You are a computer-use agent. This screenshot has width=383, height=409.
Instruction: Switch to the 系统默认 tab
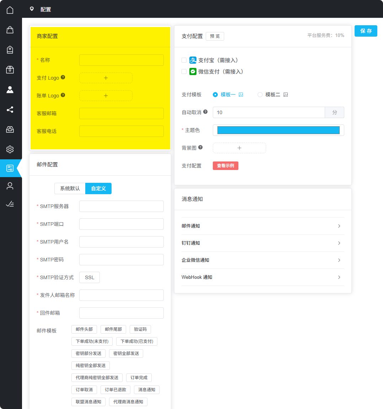(70, 188)
